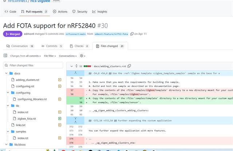The width and height of the screenshot is (233, 151).
Task: Select index.rst under the lib folder
Action: tap(23, 112)
